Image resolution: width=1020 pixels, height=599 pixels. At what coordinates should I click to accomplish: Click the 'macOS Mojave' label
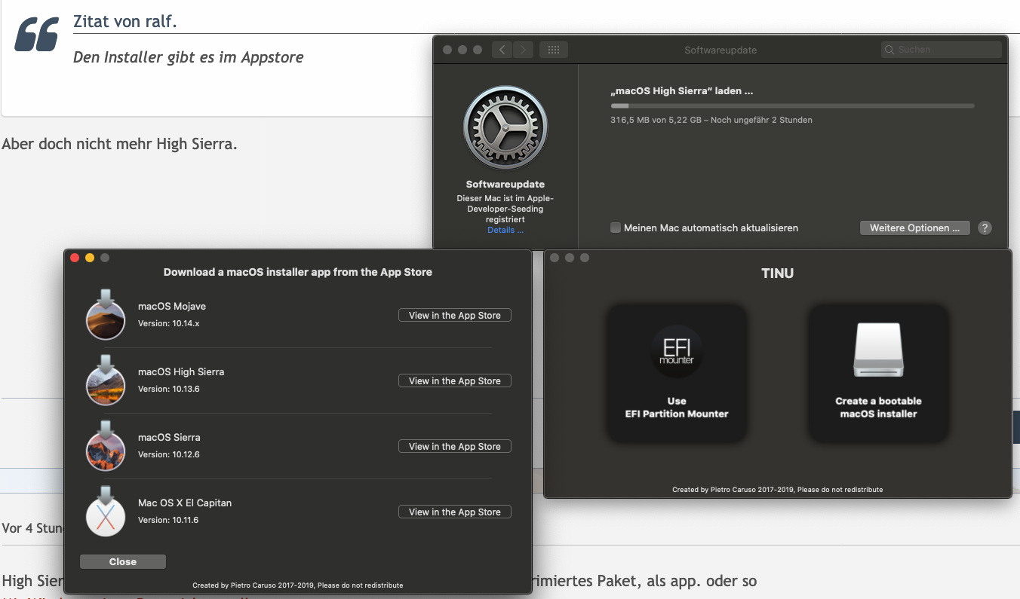(x=172, y=306)
